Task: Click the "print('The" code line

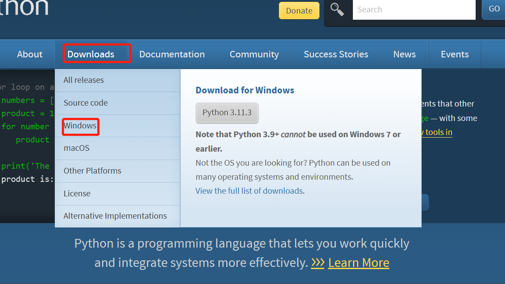Action: (25, 166)
